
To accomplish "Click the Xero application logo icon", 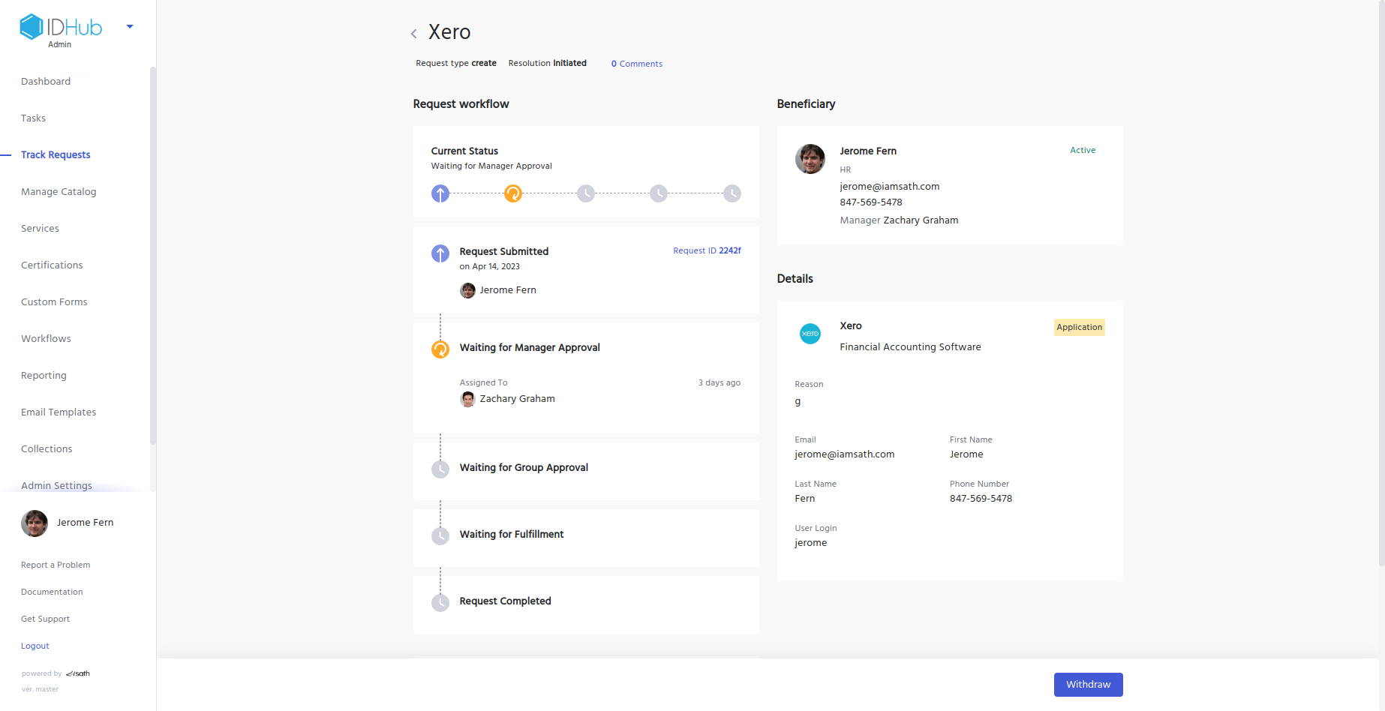I will point(810,334).
